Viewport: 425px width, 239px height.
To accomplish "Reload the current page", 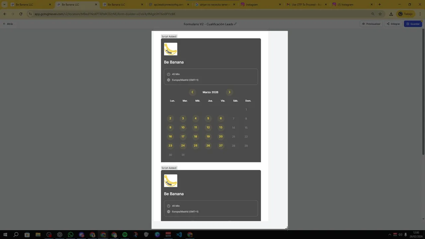I will tap(21, 14).
